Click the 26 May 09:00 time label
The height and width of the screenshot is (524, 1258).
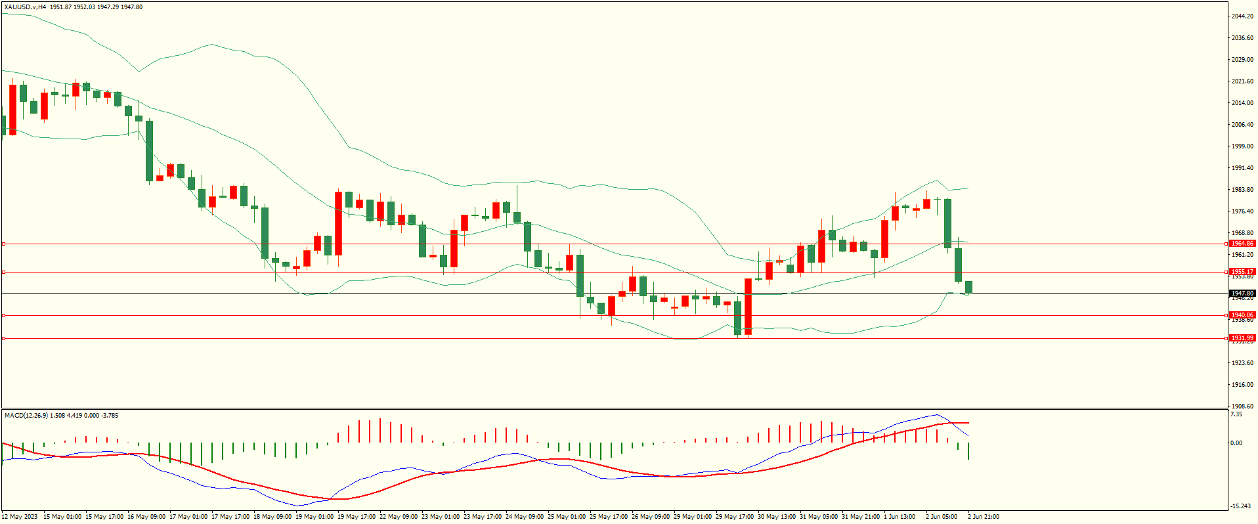[651, 517]
